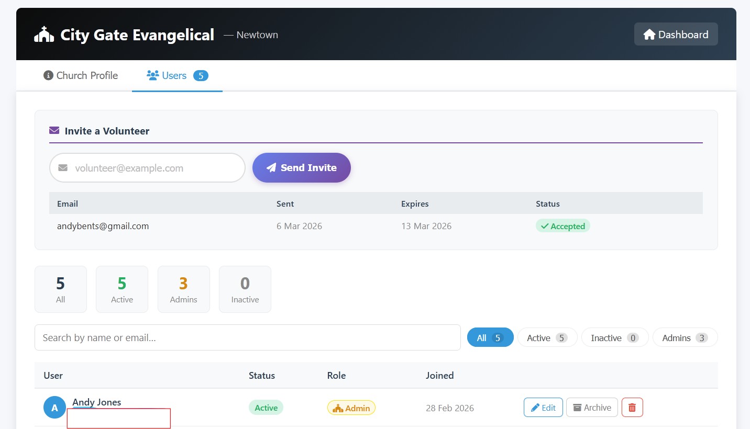Go to the Dashboard
Screen dimensions: 750x429
pos(676,35)
